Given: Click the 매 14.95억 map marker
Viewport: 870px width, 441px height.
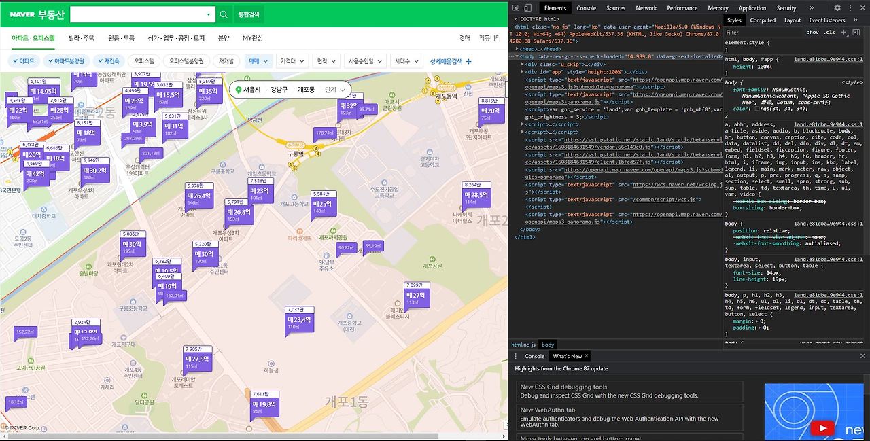Looking at the screenshot, I should 43,90.
